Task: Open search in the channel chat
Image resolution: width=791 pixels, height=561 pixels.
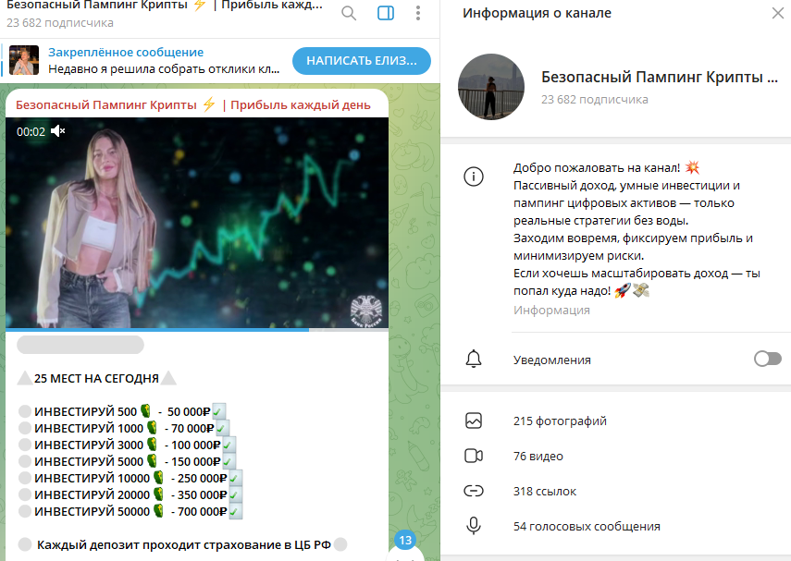Action: (x=349, y=13)
